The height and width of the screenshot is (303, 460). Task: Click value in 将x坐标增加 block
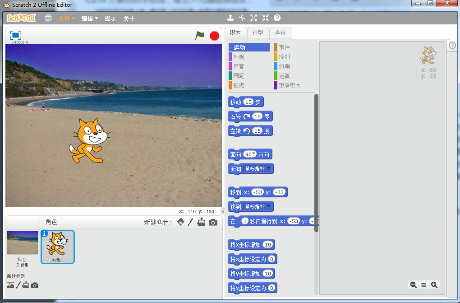268,244
